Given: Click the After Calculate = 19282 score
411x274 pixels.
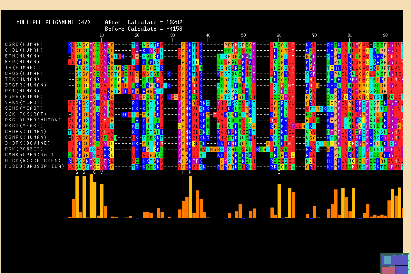Looking at the screenshot, I should (x=143, y=22).
